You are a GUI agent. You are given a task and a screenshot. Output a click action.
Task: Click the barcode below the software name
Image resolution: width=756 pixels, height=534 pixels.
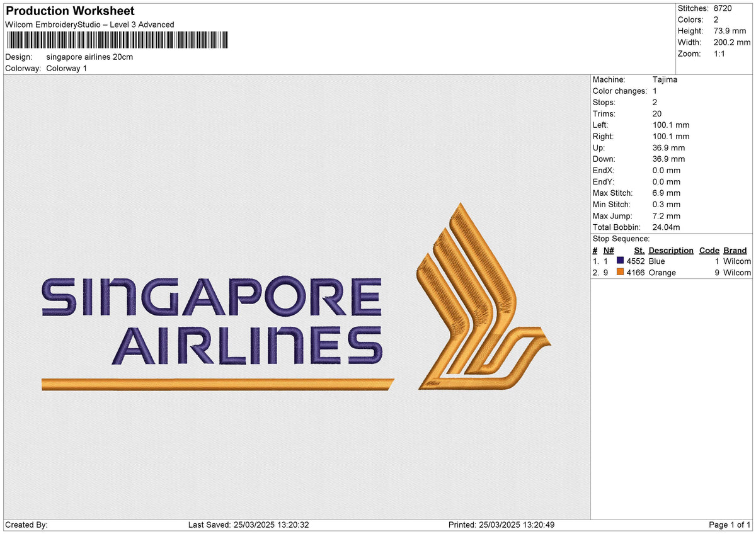[118, 40]
